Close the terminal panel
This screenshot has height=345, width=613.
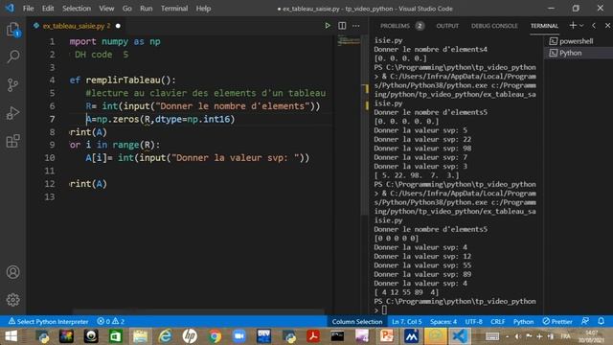607,26
